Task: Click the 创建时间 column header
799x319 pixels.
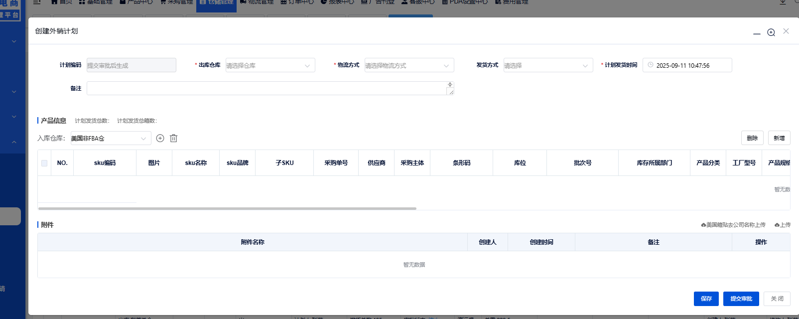Action: 541,242
